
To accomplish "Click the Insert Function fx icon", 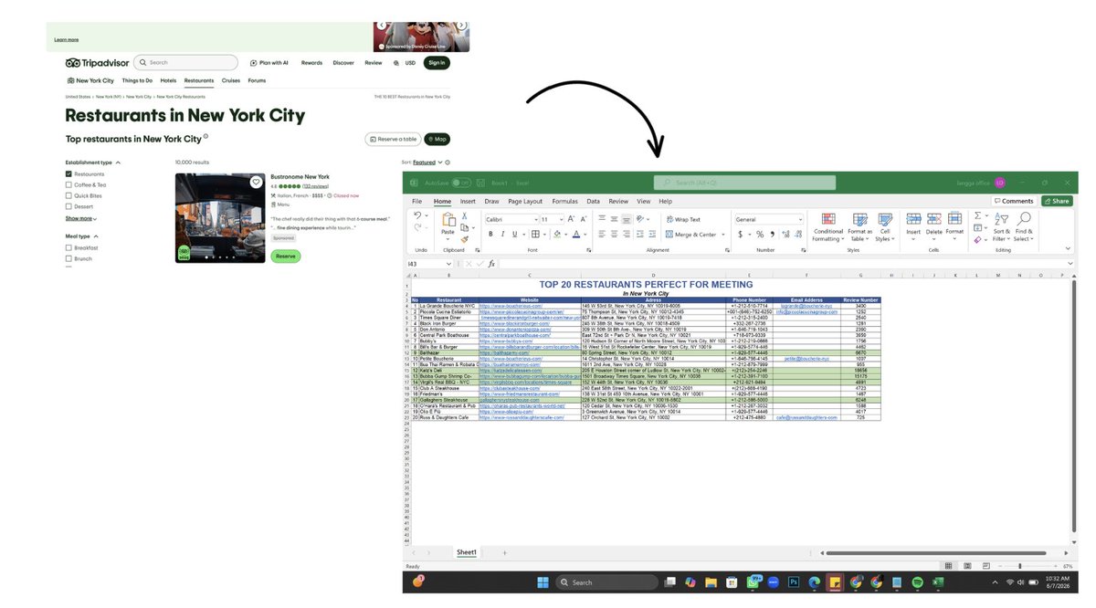I will click(x=491, y=264).
